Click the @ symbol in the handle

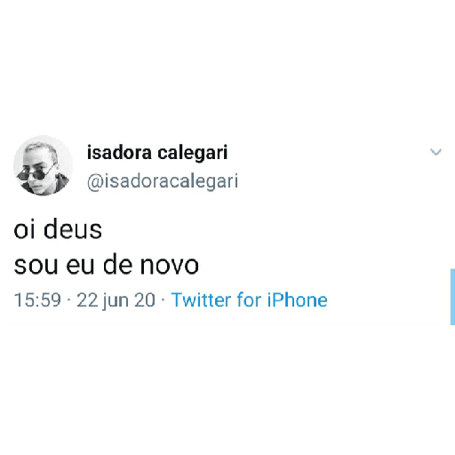click(x=95, y=182)
